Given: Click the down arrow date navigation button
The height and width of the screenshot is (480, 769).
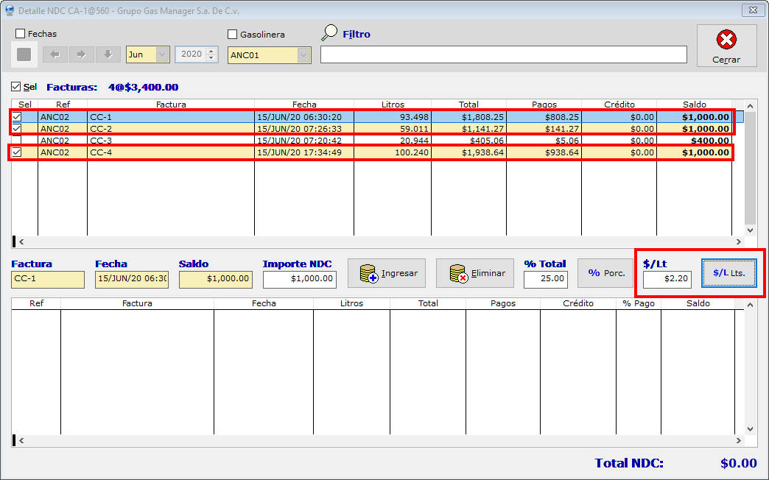Looking at the screenshot, I should [x=108, y=54].
